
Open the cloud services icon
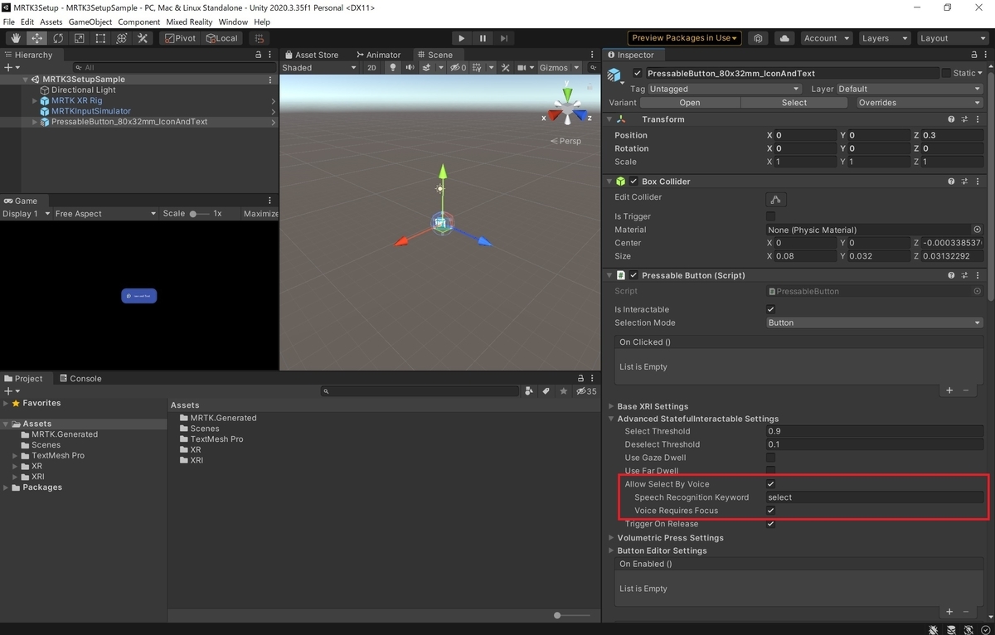pyautogui.click(x=784, y=38)
